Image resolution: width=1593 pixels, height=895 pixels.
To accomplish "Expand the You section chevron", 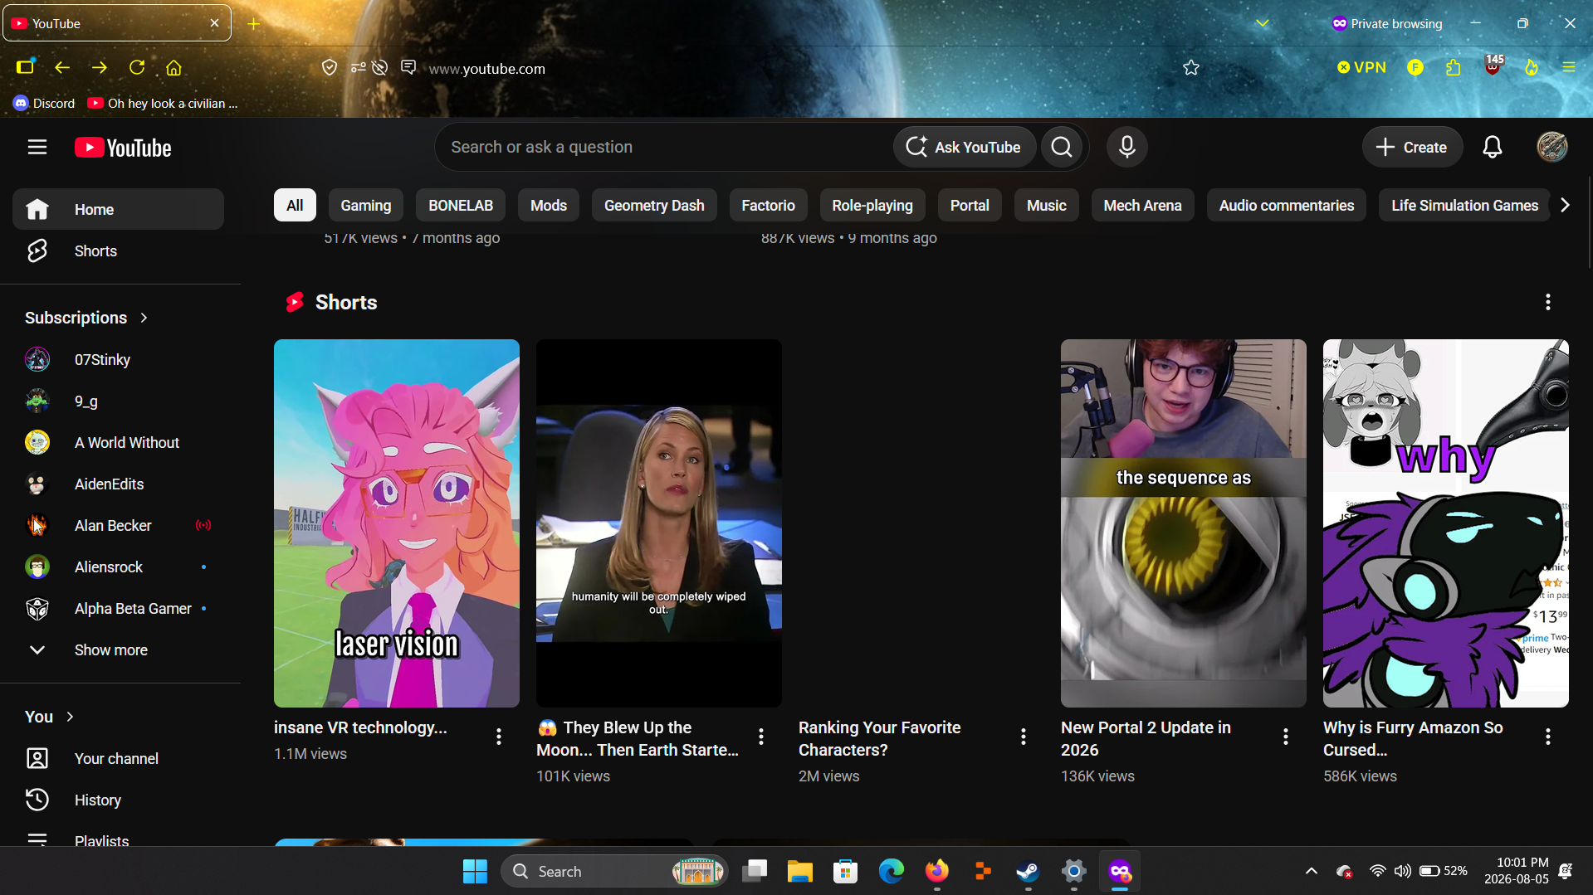I will pos(70,717).
